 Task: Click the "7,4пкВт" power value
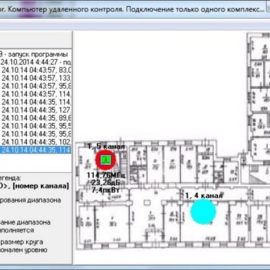pyautogui.click(x=106, y=190)
